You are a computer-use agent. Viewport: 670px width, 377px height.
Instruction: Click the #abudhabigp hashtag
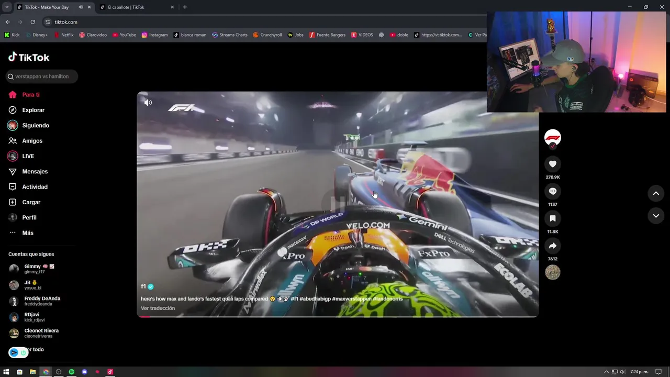coord(315,299)
